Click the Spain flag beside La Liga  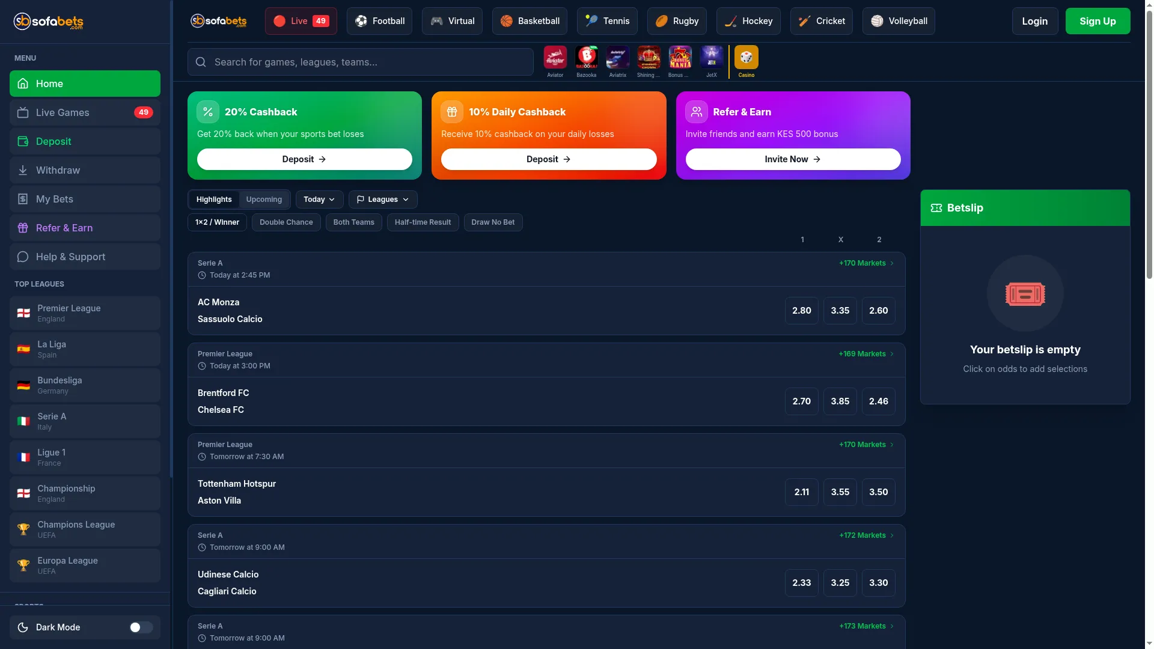[23, 349]
